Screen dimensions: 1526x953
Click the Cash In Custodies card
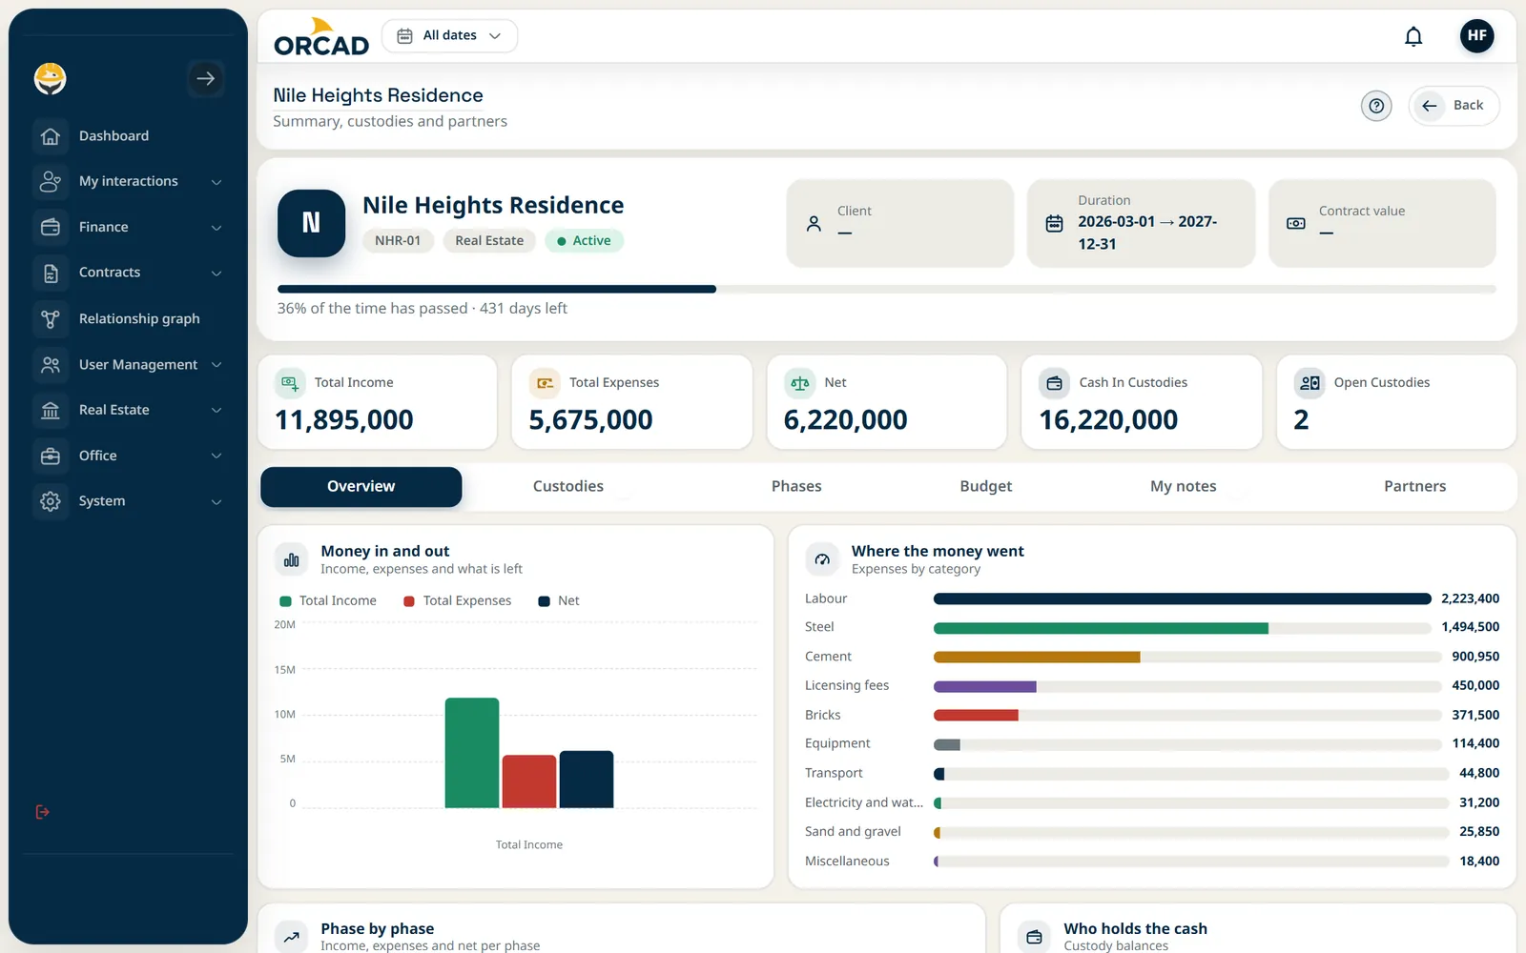point(1142,402)
